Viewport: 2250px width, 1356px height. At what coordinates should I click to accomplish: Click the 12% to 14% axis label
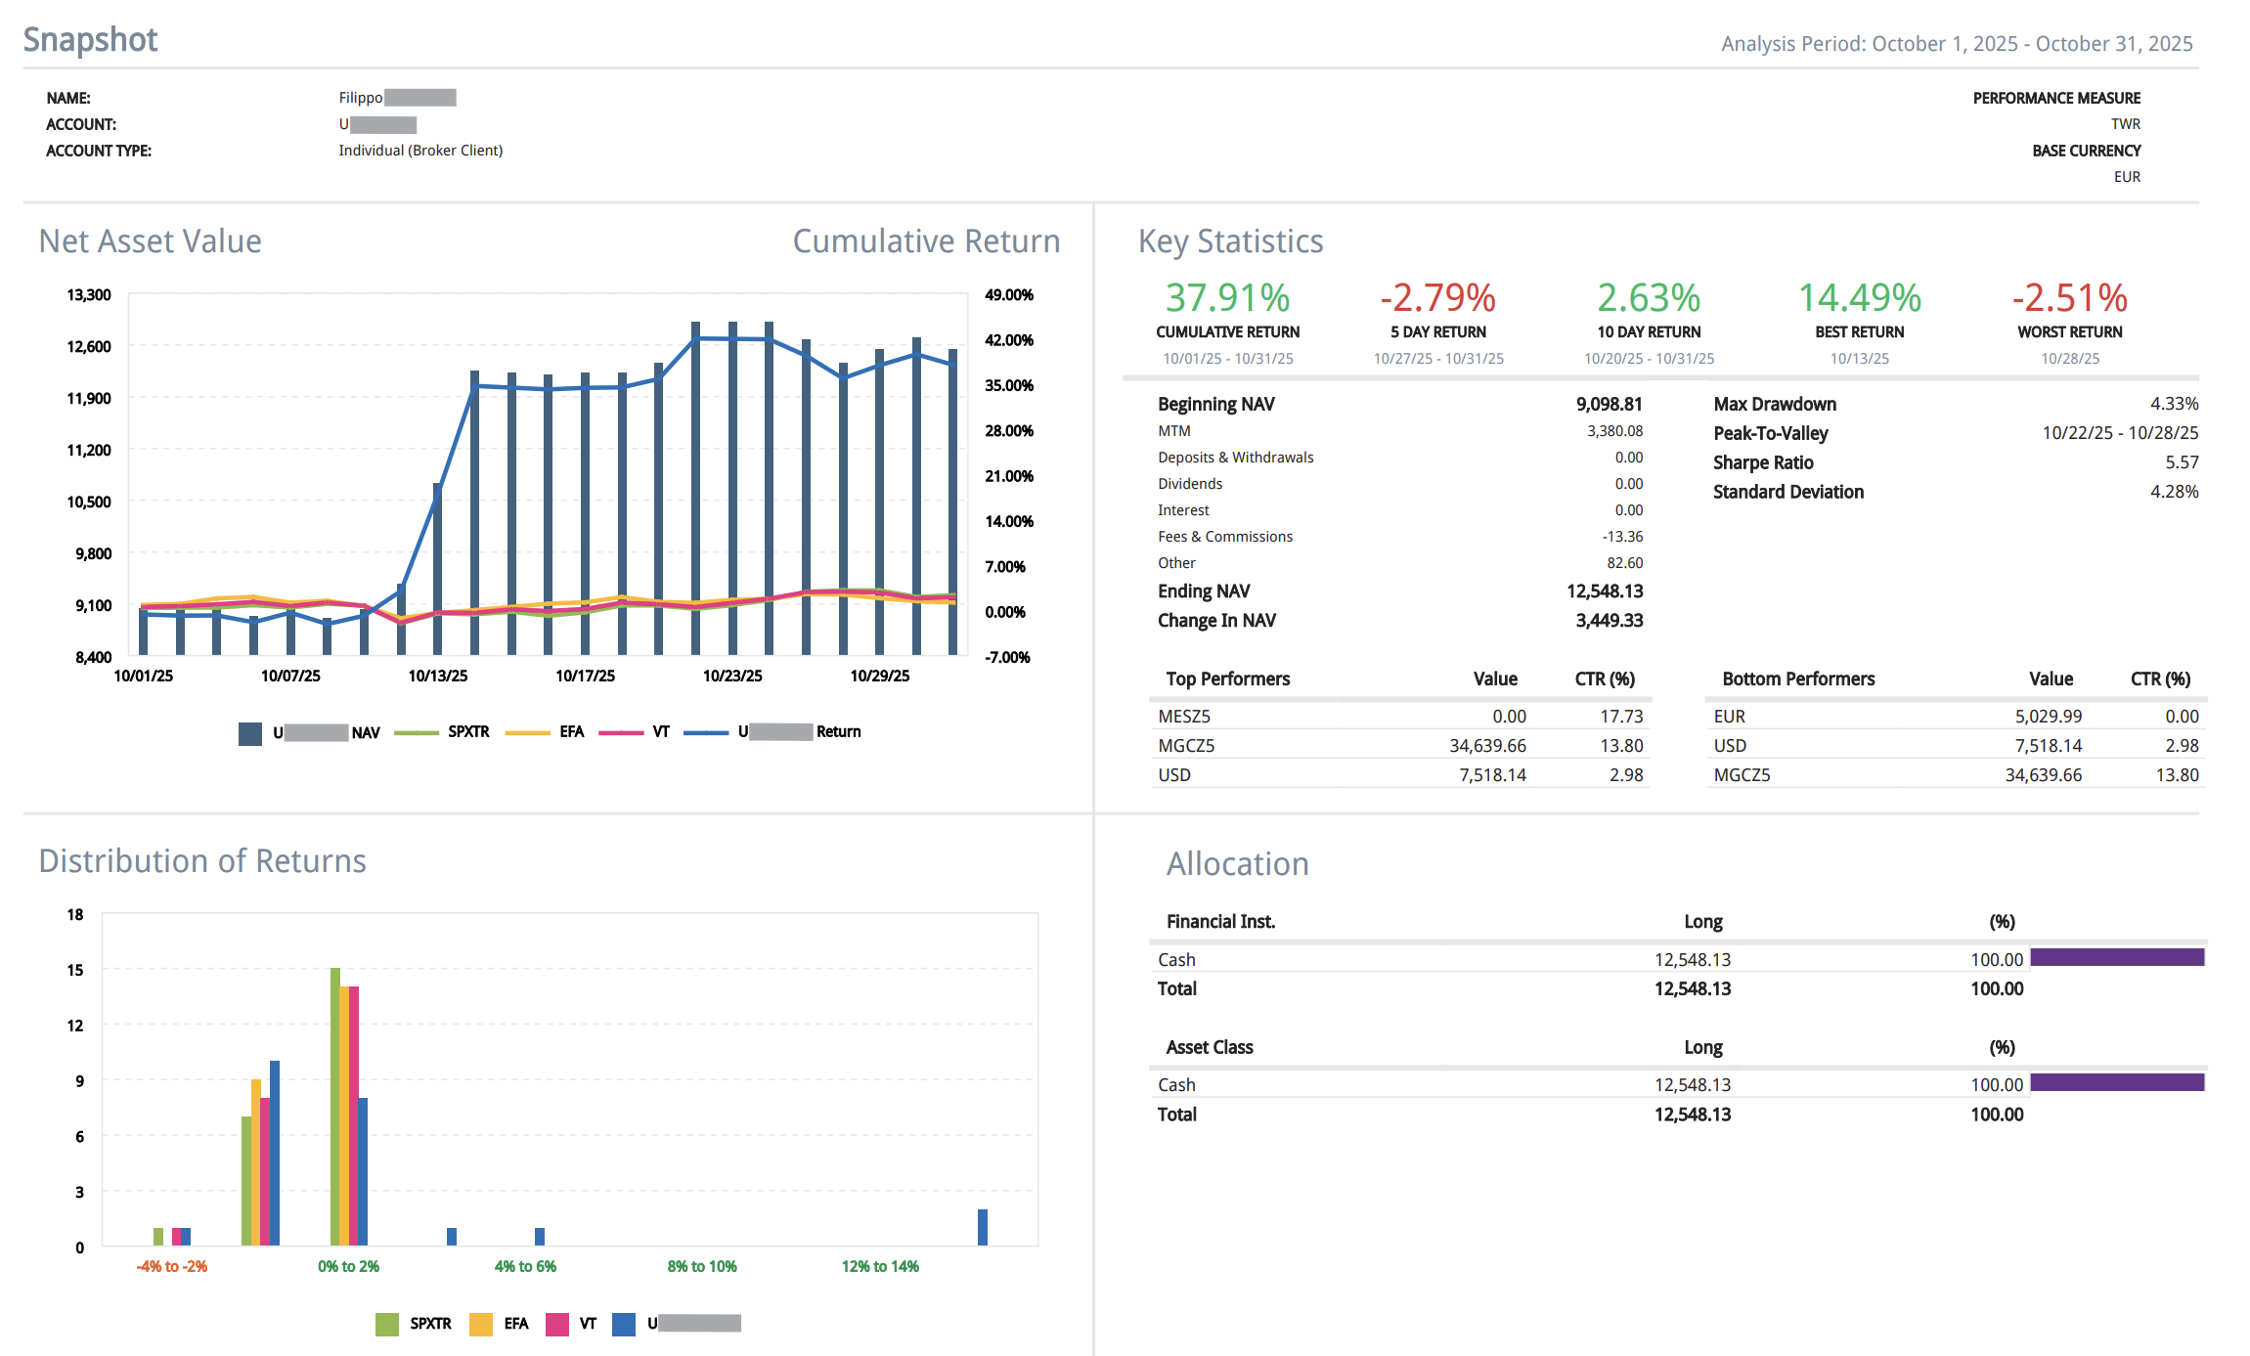point(880,1267)
